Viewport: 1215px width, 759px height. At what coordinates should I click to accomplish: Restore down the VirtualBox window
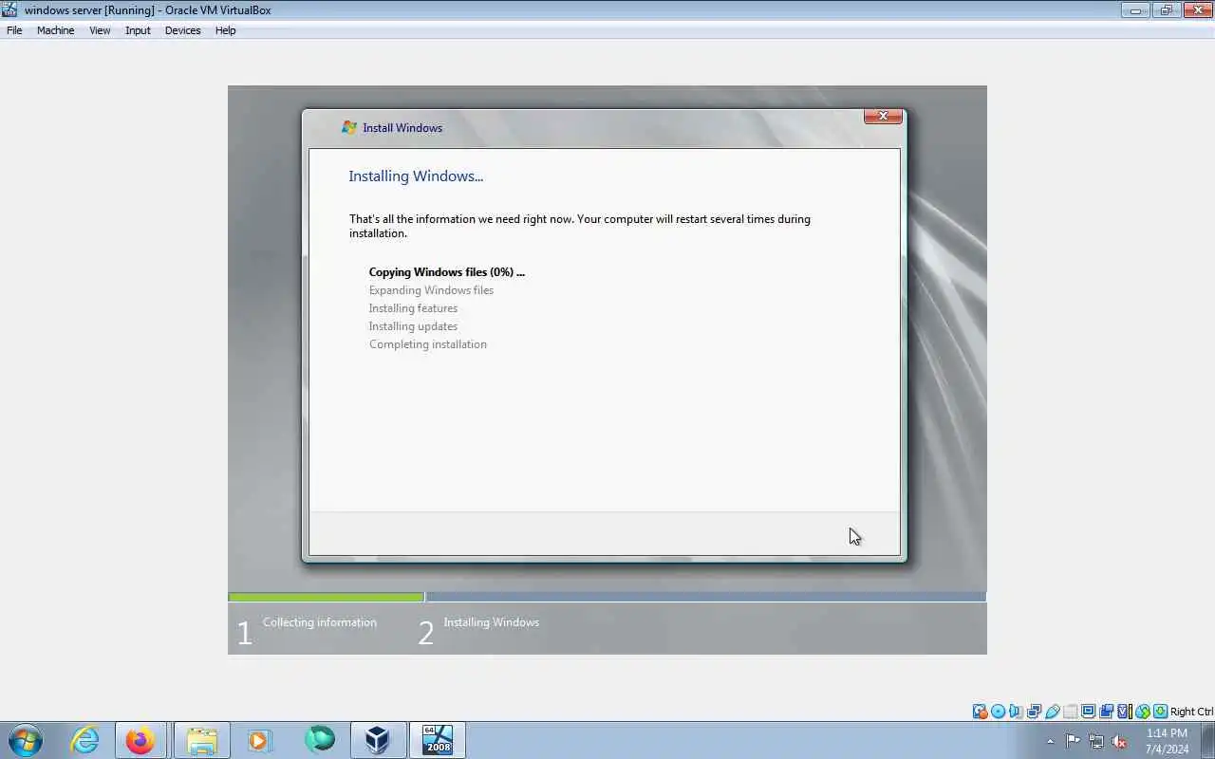point(1166,10)
